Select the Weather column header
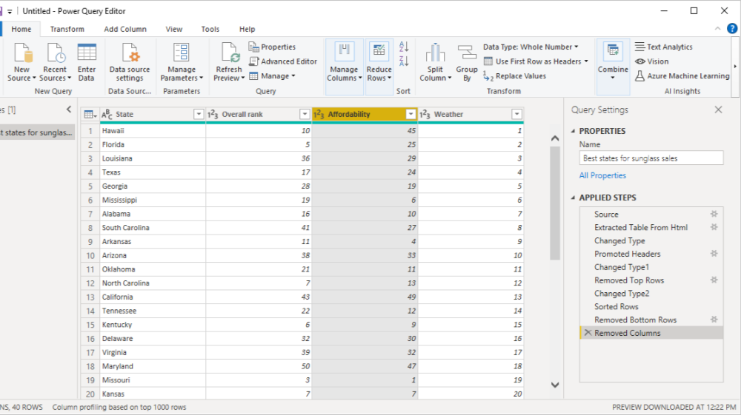 click(x=471, y=114)
